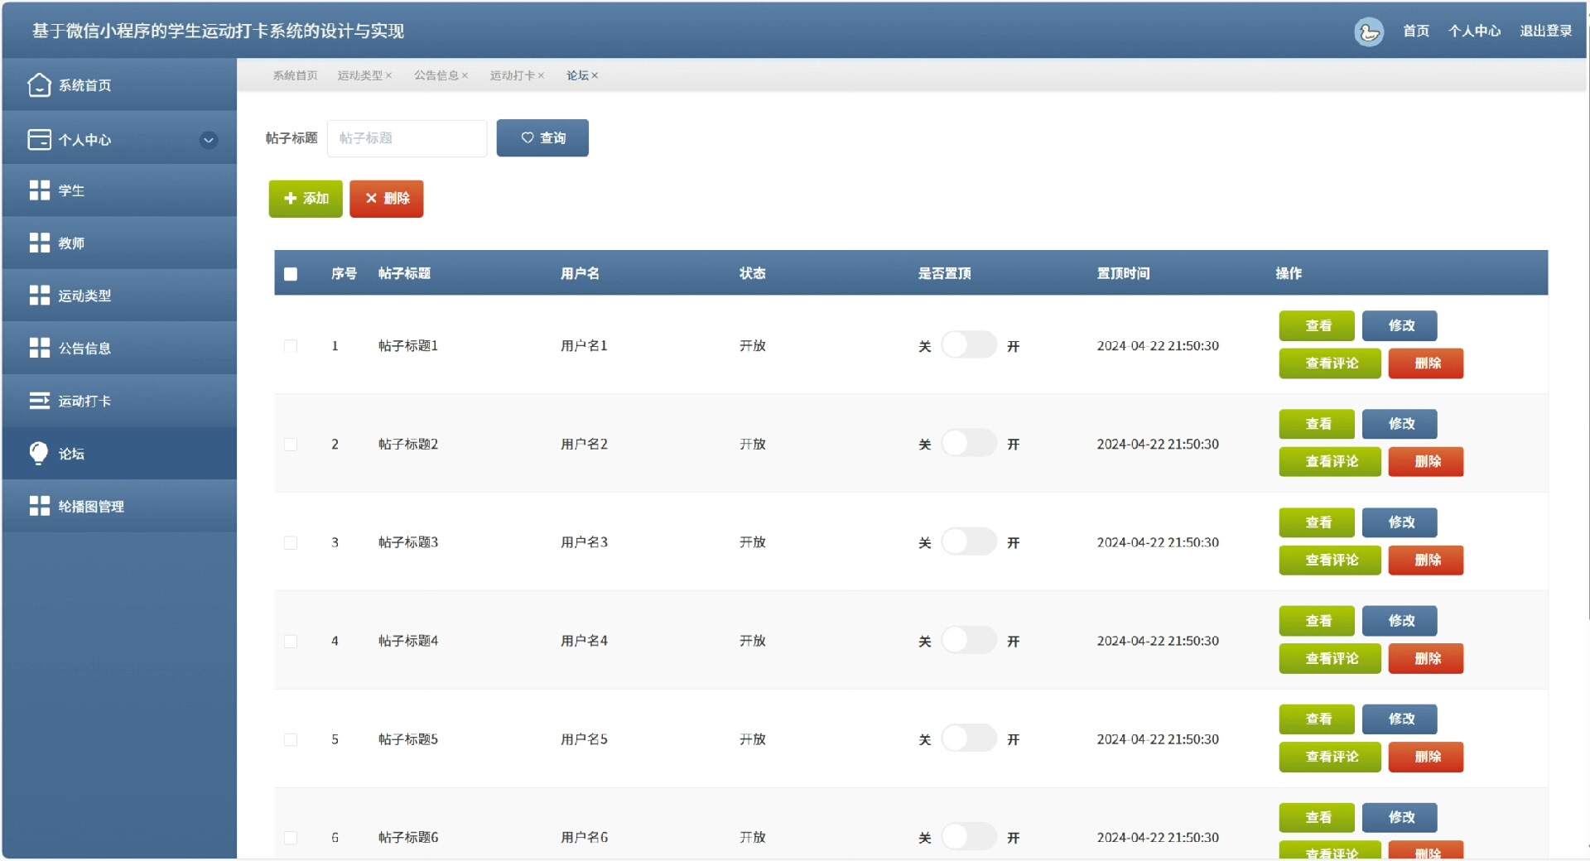The width and height of the screenshot is (1590, 861).
Task: Tick the checkbox for row 帖子标题3
Action: click(x=291, y=543)
